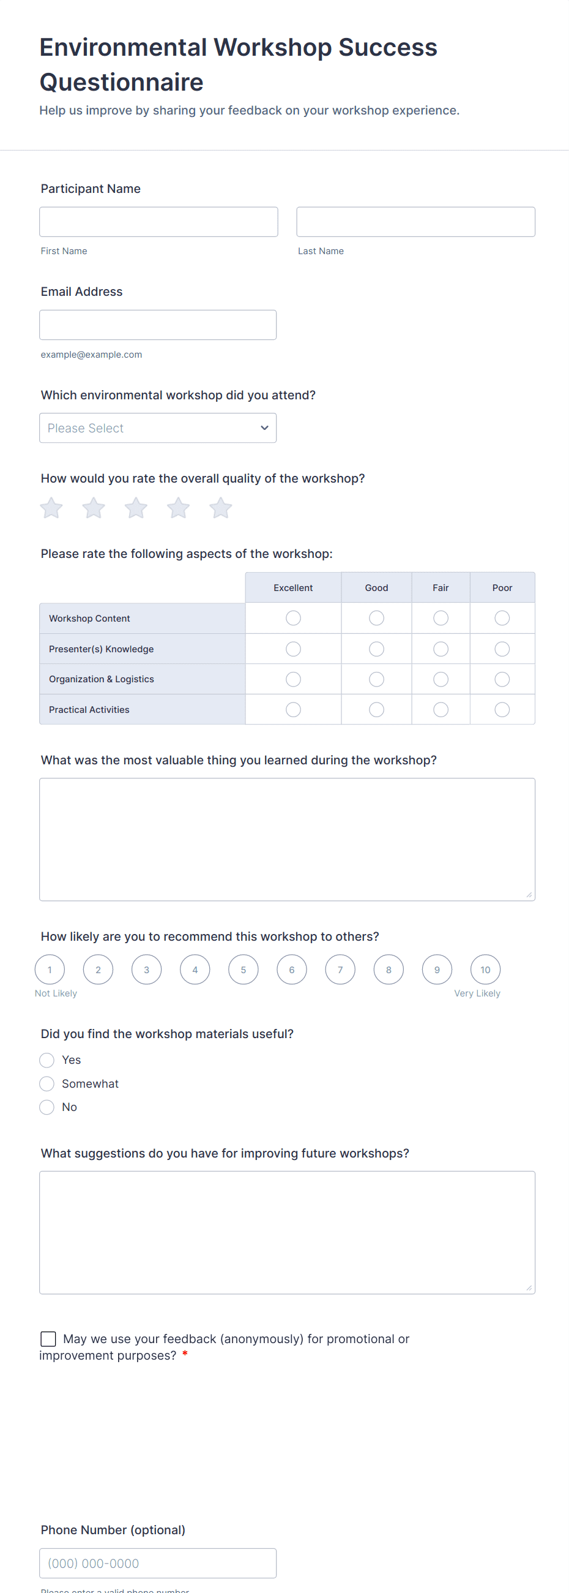Pick 10 on the recommendation scale
This screenshot has height=1593, width=569.
click(485, 970)
